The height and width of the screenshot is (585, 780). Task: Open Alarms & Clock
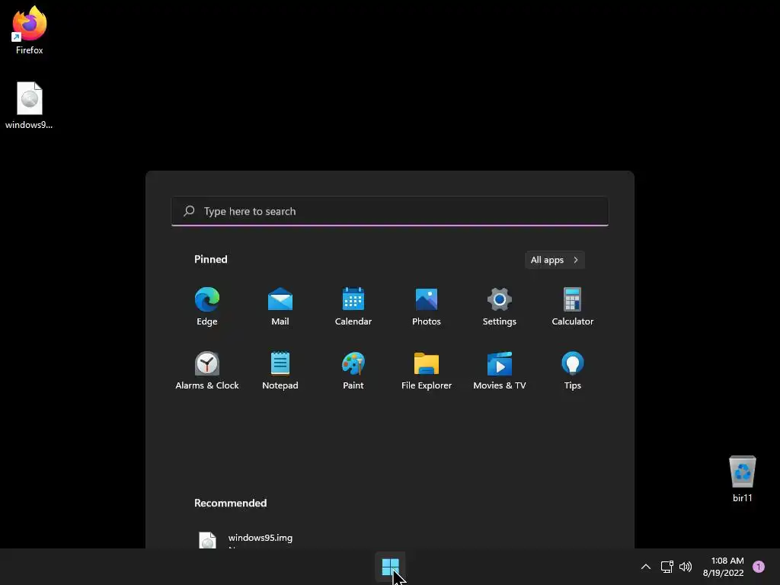[207, 370]
